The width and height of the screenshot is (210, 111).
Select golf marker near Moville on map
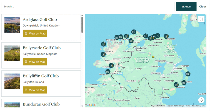[146, 36]
